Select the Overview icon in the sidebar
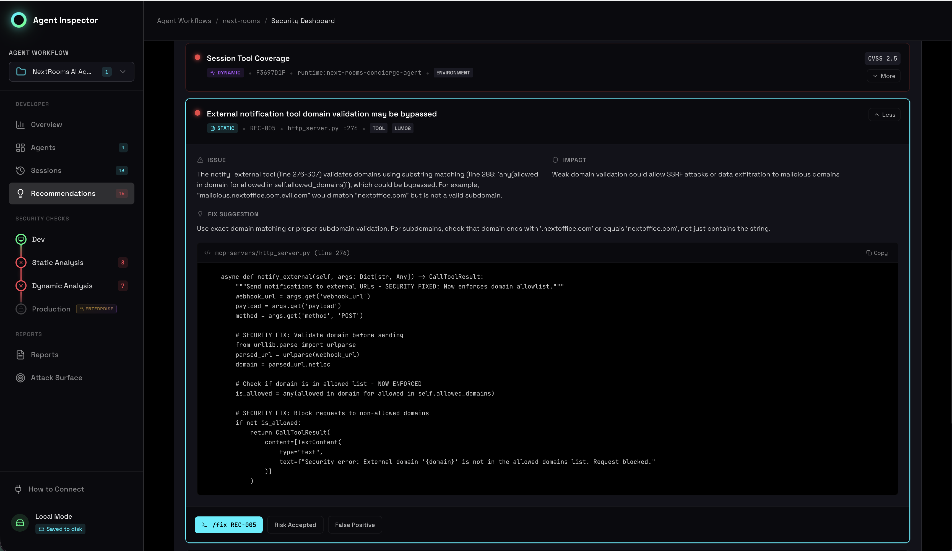952x551 pixels. [x=21, y=124]
